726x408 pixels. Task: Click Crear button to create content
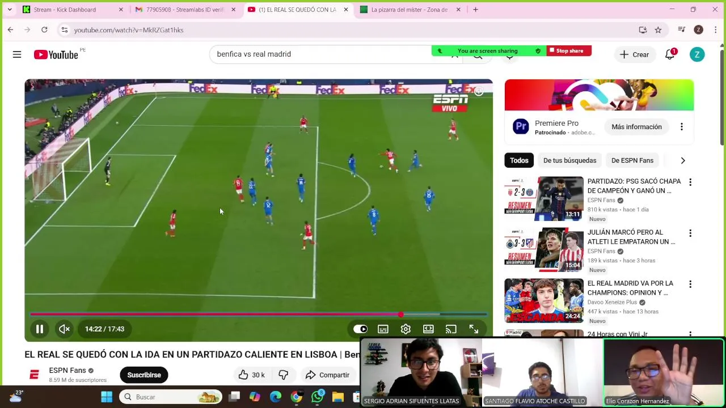[x=634, y=54]
